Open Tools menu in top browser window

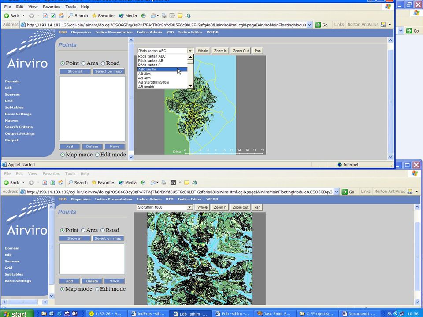(70, 7)
